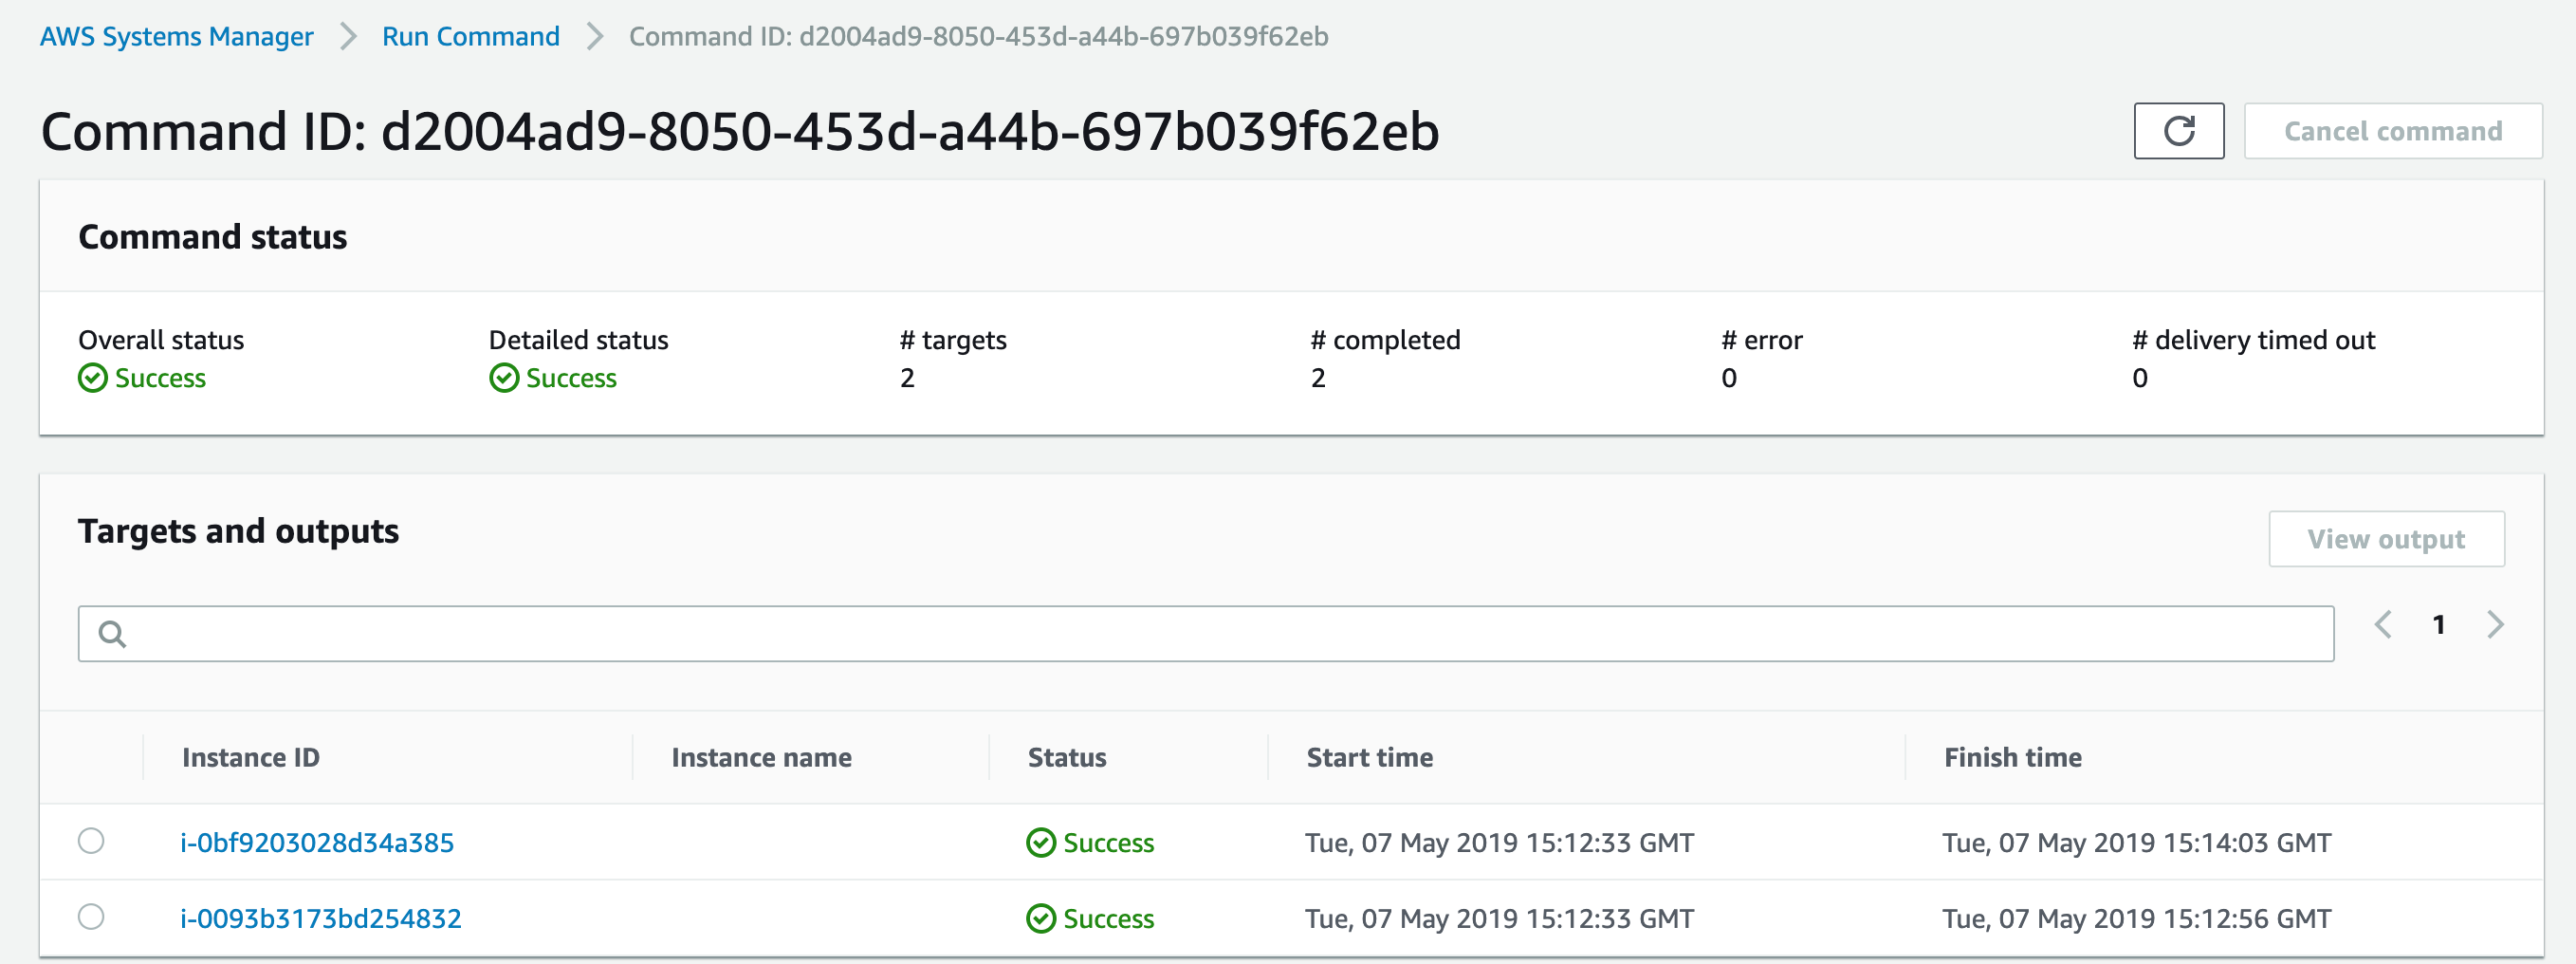Go to next page arrow
This screenshot has width=2576, height=964.
[x=2495, y=625]
